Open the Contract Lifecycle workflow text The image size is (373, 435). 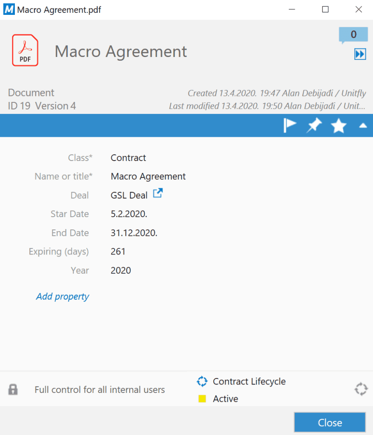coord(249,381)
